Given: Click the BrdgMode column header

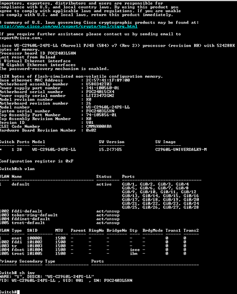Looking at the screenshot, I should [153, 231].
